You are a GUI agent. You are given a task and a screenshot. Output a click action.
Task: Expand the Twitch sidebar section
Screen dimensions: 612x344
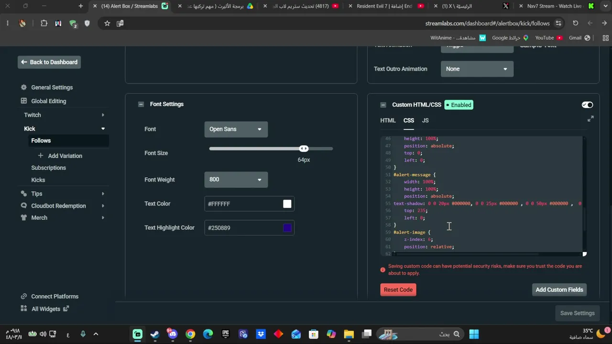tap(103, 115)
